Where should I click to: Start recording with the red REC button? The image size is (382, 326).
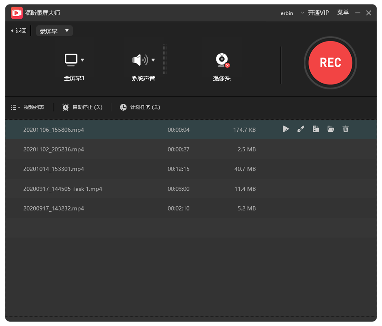(330, 63)
